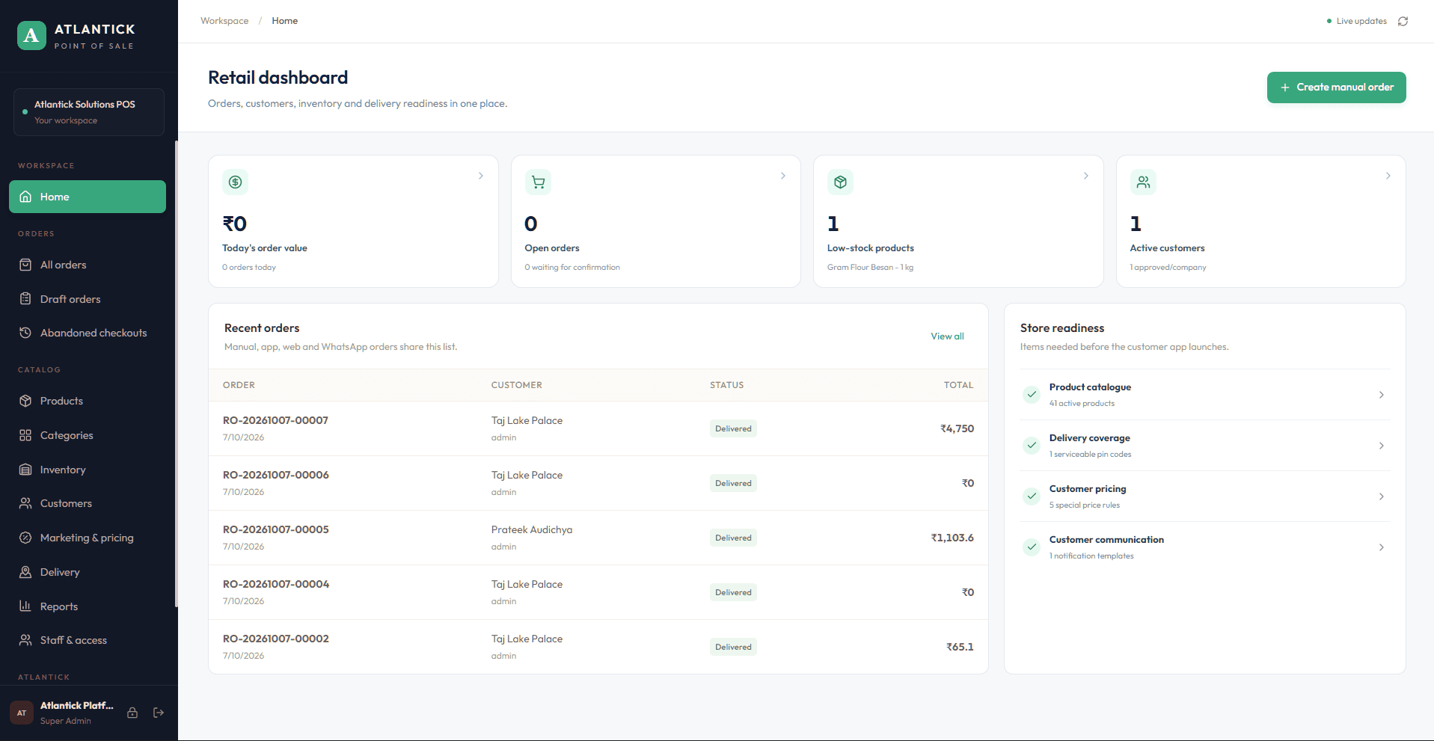This screenshot has width=1434, height=741.
Task: Click the sidebar vertical scrollbar
Action: pyautogui.click(x=177, y=374)
